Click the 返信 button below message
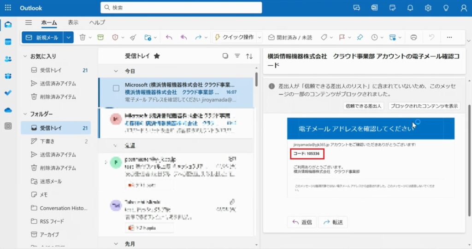This screenshot has height=249, width=472. pos(302,222)
